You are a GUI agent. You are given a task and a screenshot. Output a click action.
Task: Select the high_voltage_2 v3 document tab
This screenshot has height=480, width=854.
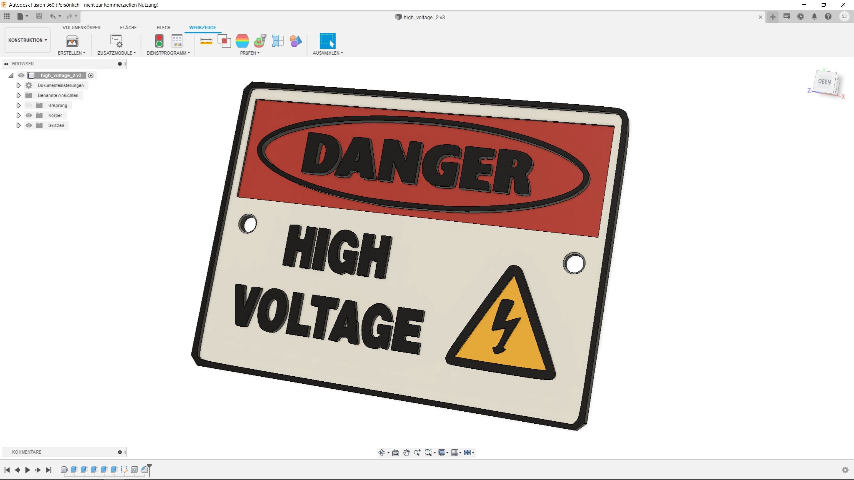[x=420, y=17]
